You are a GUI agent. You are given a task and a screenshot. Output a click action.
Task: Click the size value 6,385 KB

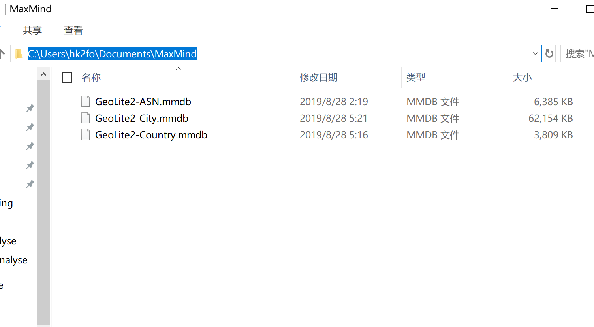pos(553,102)
